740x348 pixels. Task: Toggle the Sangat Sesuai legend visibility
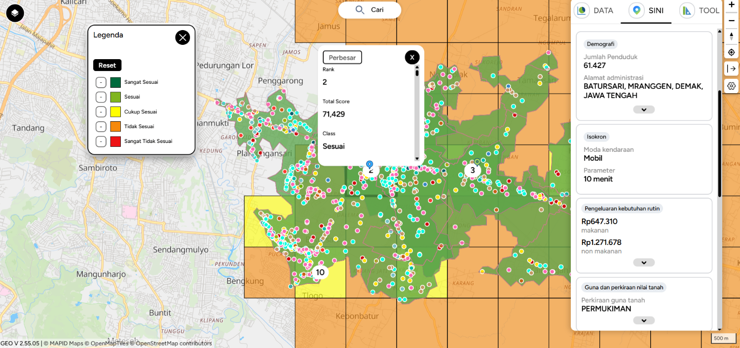point(101,82)
